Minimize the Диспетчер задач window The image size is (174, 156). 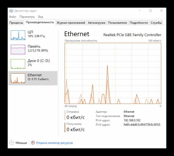[x=139, y=11]
